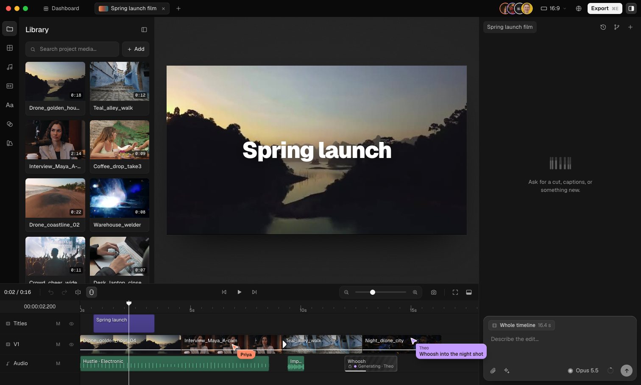Select the Spring launch film chat tab
Image resolution: width=641 pixels, height=385 pixels.
point(510,27)
